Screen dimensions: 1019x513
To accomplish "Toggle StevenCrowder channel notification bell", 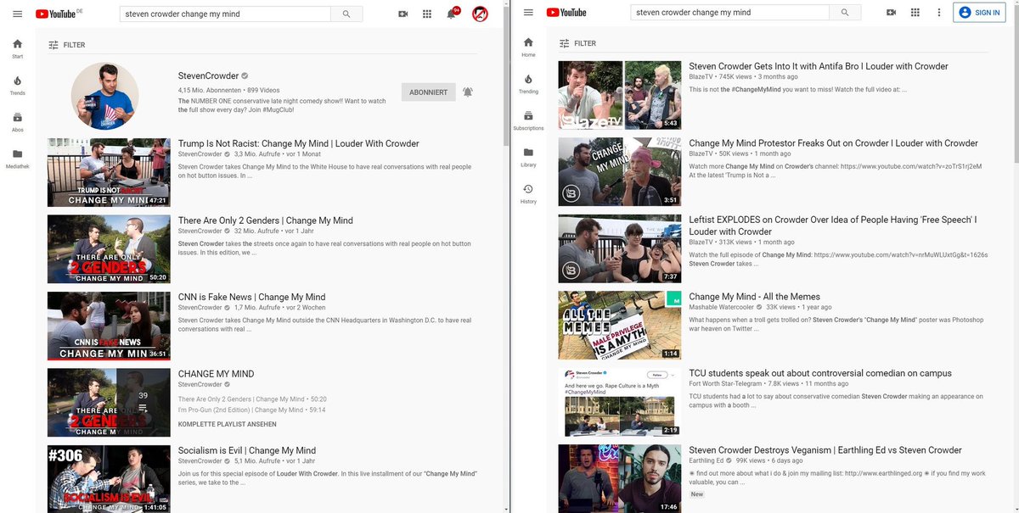I will (468, 92).
